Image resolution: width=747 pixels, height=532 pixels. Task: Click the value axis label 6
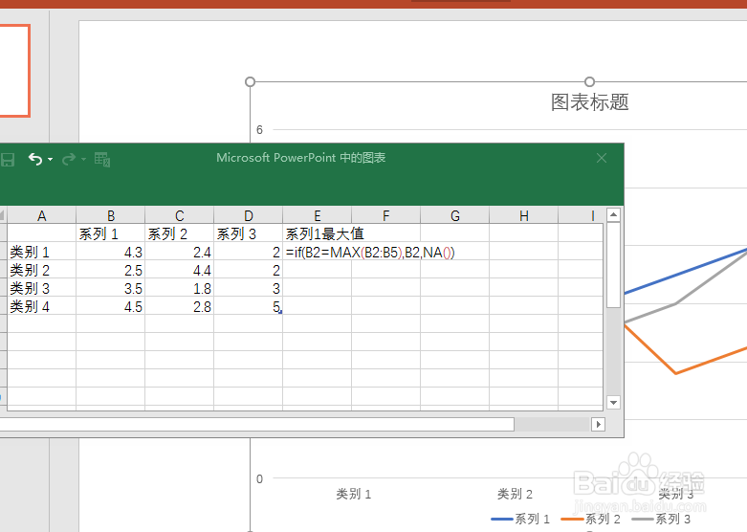(x=259, y=130)
